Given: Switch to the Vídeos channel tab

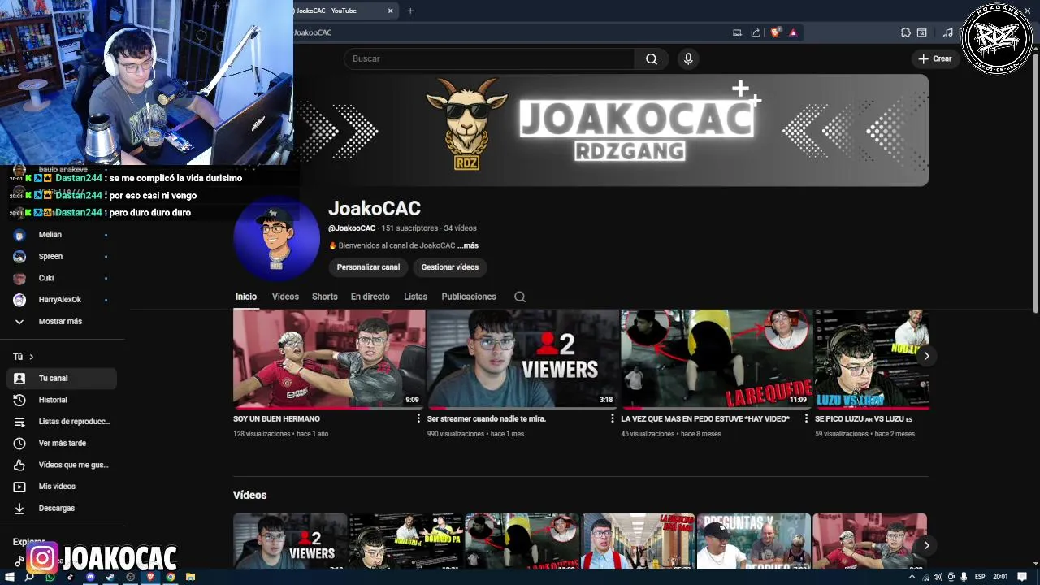Looking at the screenshot, I should pos(285,297).
